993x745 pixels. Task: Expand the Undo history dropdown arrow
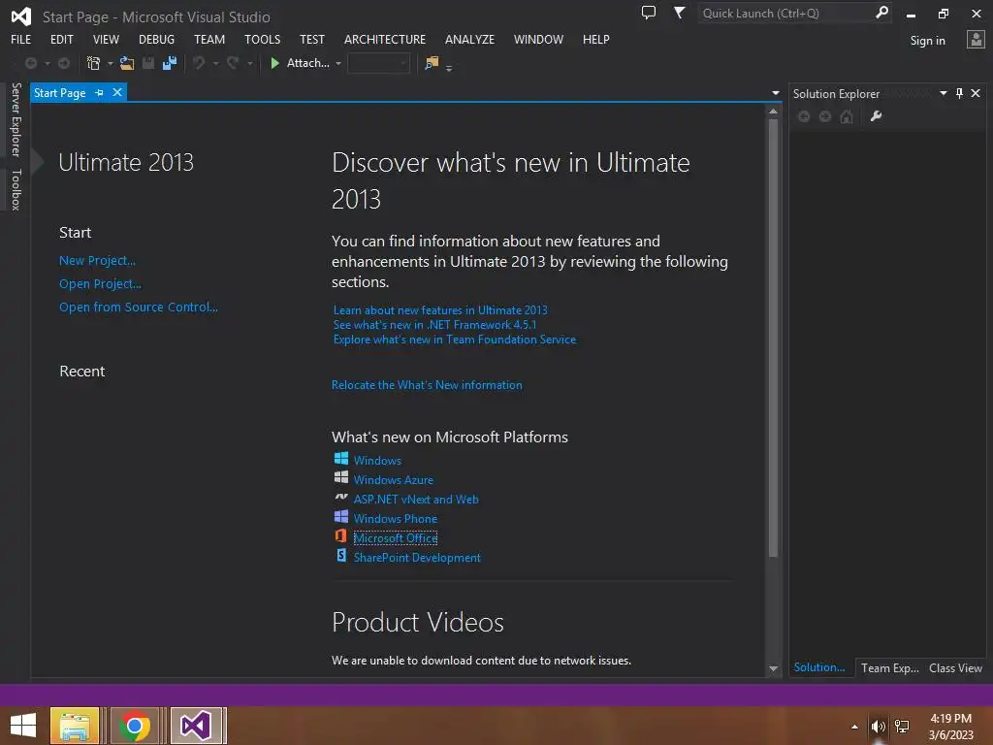pyautogui.click(x=216, y=63)
